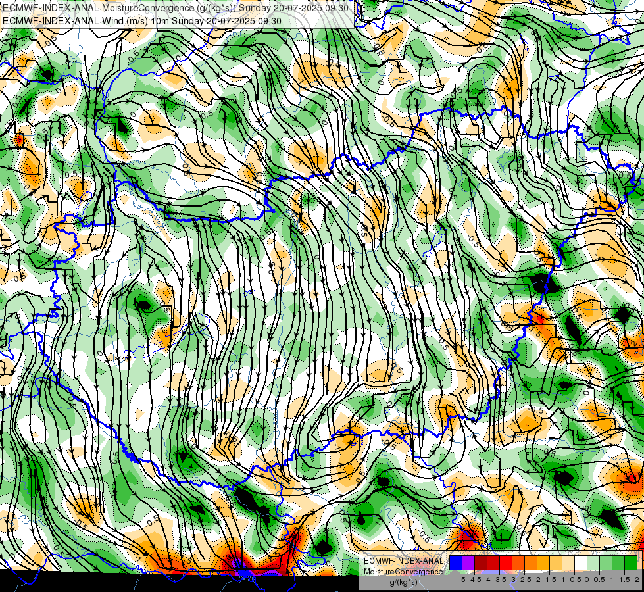Select the white legend swatch near 0
Screen dimensions: 644x592
tap(581, 562)
